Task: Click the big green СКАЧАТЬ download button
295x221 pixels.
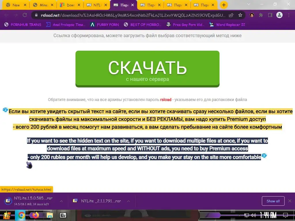Action: click(147, 69)
